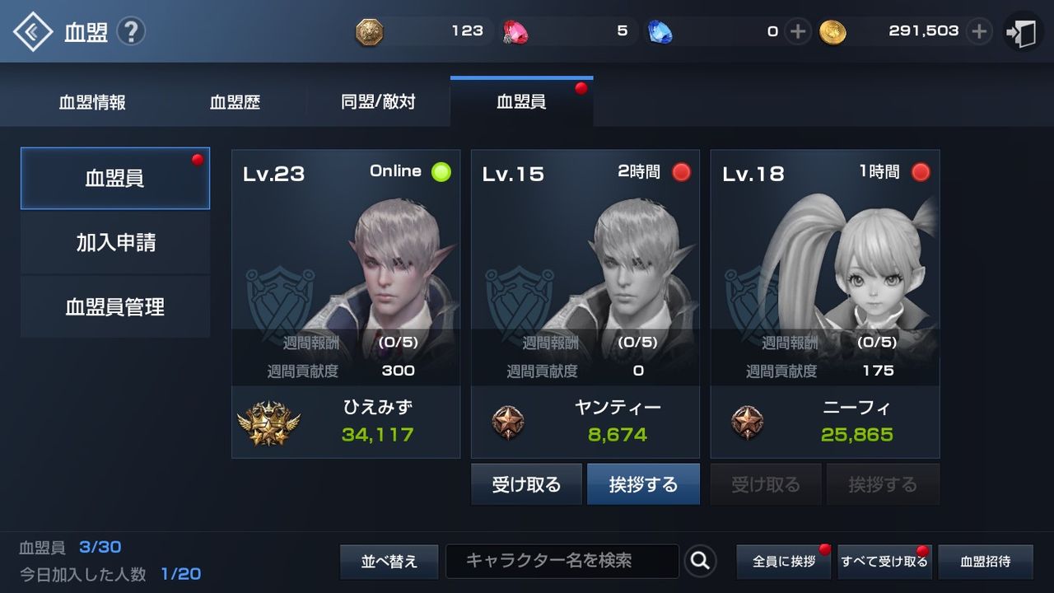1054x593 pixels.
Task: Open the 同盟/敵対 tab
Action: 378,103
